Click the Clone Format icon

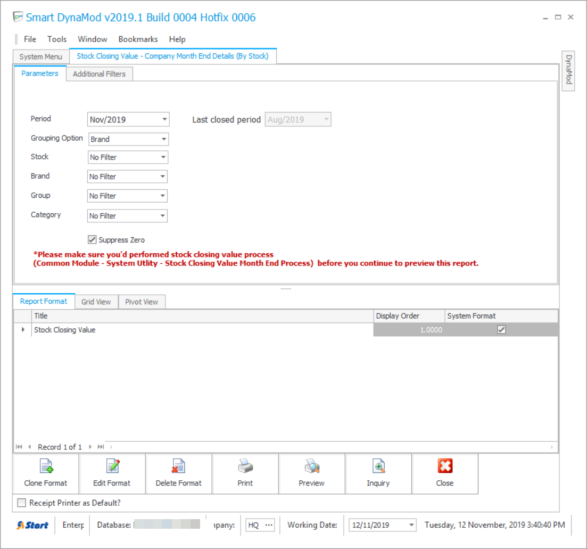(46, 466)
